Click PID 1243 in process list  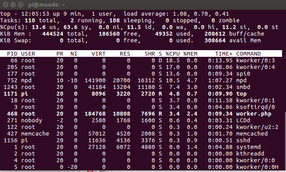click(11, 87)
